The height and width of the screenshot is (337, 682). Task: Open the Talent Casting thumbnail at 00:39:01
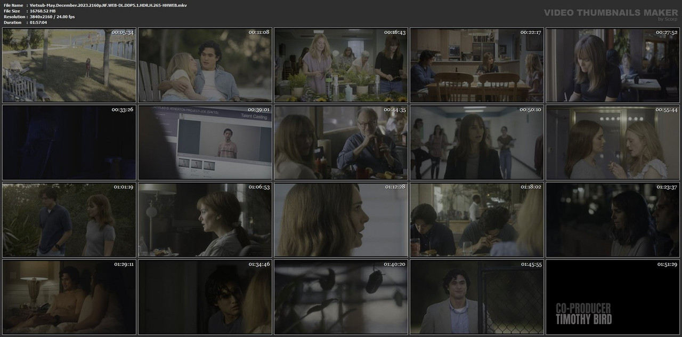[x=205, y=142]
